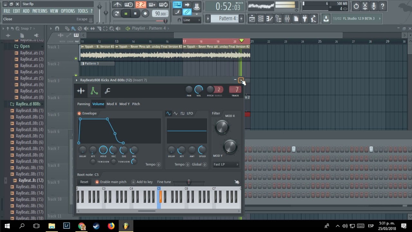The height and width of the screenshot is (232, 412).
Task: Toggle Add to key option
Action: point(133,182)
